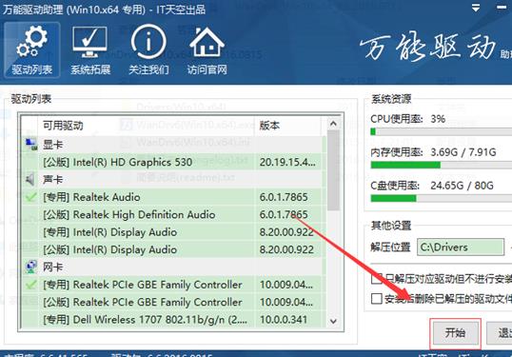The height and width of the screenshot is (357, 512).
Task: Open the 驱动列表 driver list tab
Action: pyautogui.click(x=32, y=50)
